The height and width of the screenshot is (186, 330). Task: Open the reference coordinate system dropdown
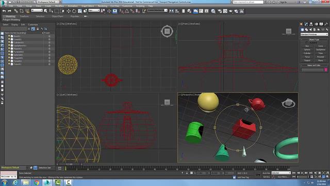94,10
